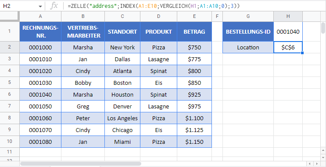This screenshot has width=326, height=167.
Task: Click the vertical scrollbar up arrow
Action: coord(323,150)
